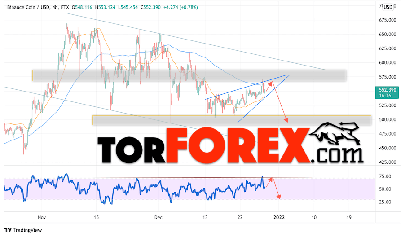Click the USD currency label box
Viewport: 405px width, 237px height.
point(388,7)
